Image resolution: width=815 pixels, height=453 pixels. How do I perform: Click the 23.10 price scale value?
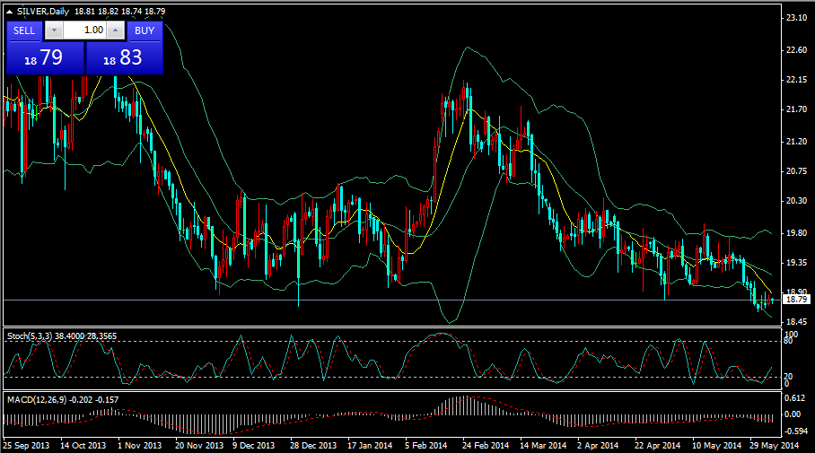796,18
